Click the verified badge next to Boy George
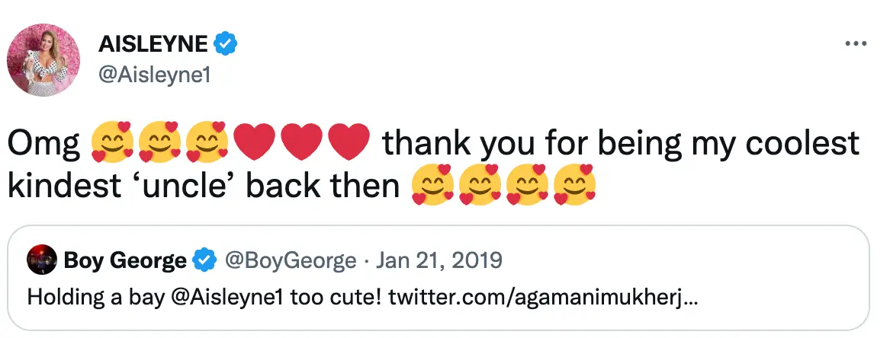 point(203,261)
